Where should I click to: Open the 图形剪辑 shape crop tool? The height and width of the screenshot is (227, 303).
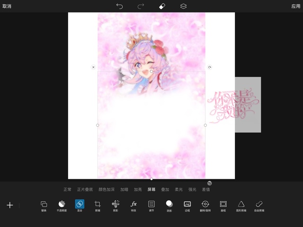pyautogui.click(x=241, y=206)
